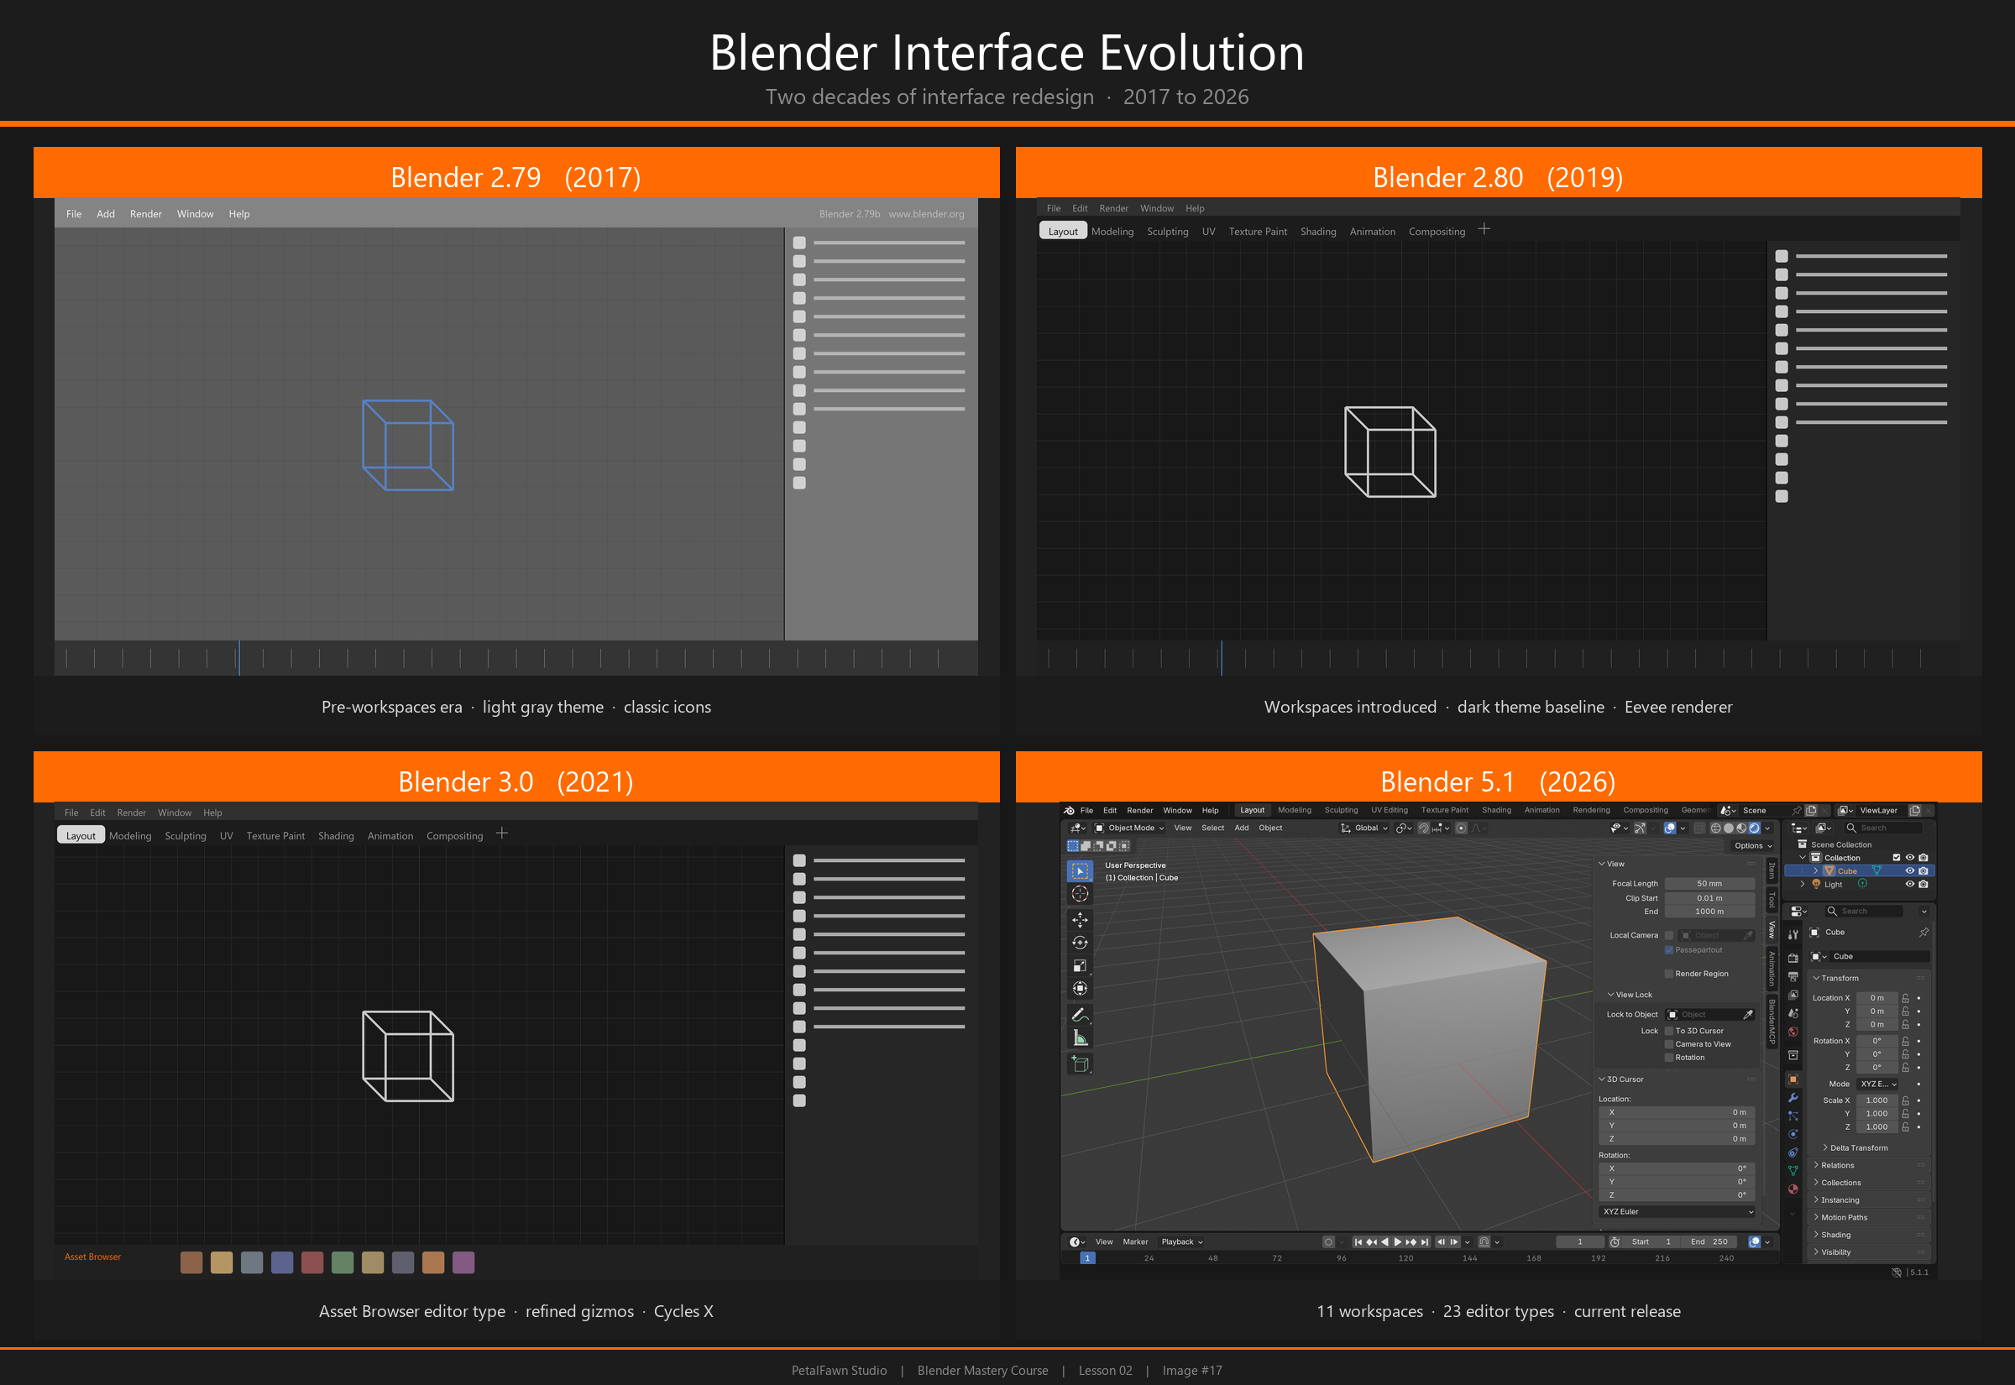Open the sidebar Item tab
Image resolution: width=2015 pixels, height=1385 pixels.
(x=1772, y=870)
